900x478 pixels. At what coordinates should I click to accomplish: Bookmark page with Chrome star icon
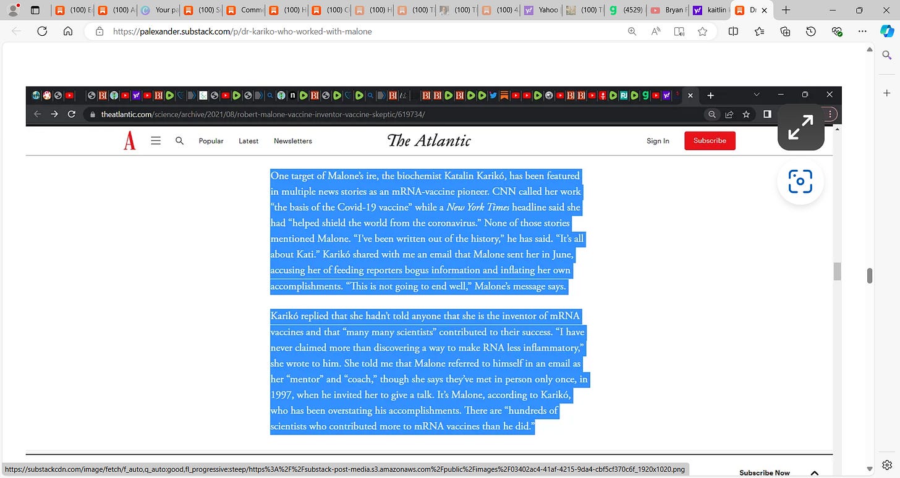click(746, 114)
